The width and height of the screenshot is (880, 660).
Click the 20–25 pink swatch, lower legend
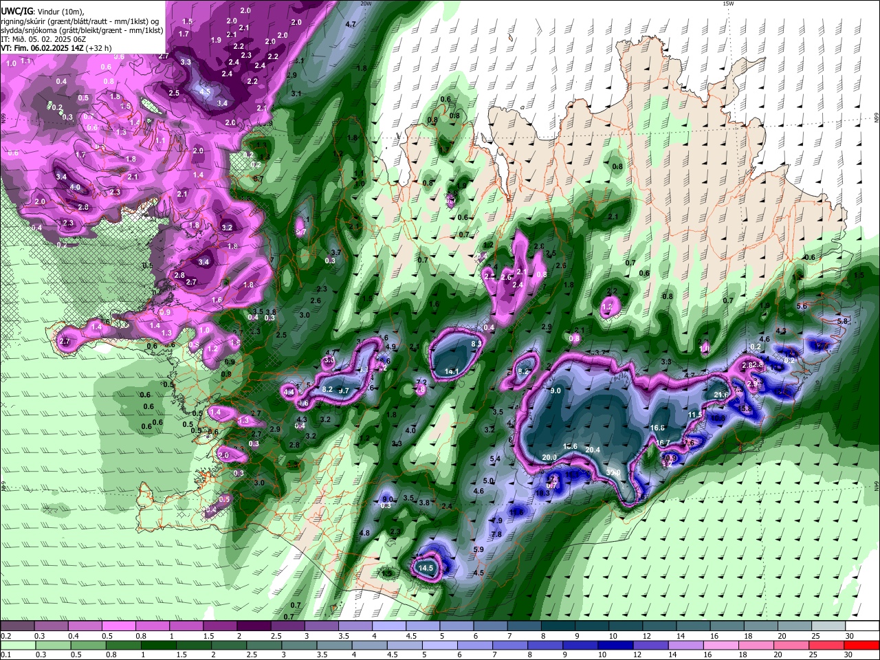791,646
